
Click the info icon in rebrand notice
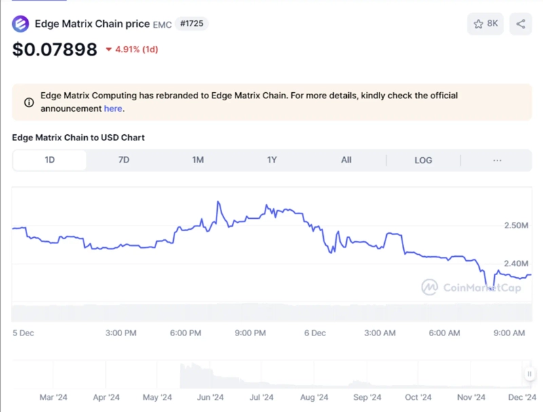29,102
